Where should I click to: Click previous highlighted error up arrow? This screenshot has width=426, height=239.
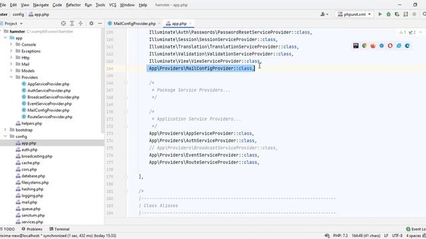[420, 33]
